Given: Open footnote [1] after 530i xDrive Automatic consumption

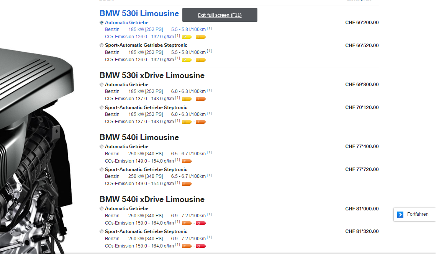Looking at the screenshot, I should 209,91.
